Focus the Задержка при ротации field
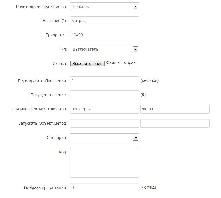 pyautogui.click(x=104, y=187)
